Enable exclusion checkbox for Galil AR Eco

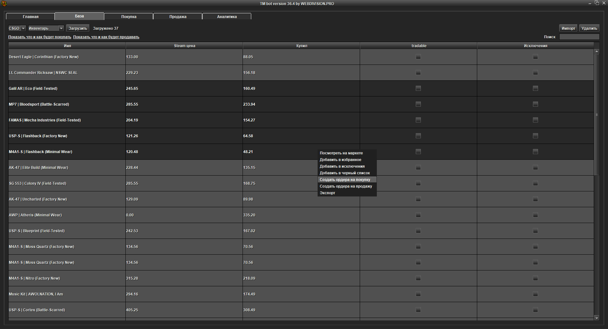[x=535, y=89]
